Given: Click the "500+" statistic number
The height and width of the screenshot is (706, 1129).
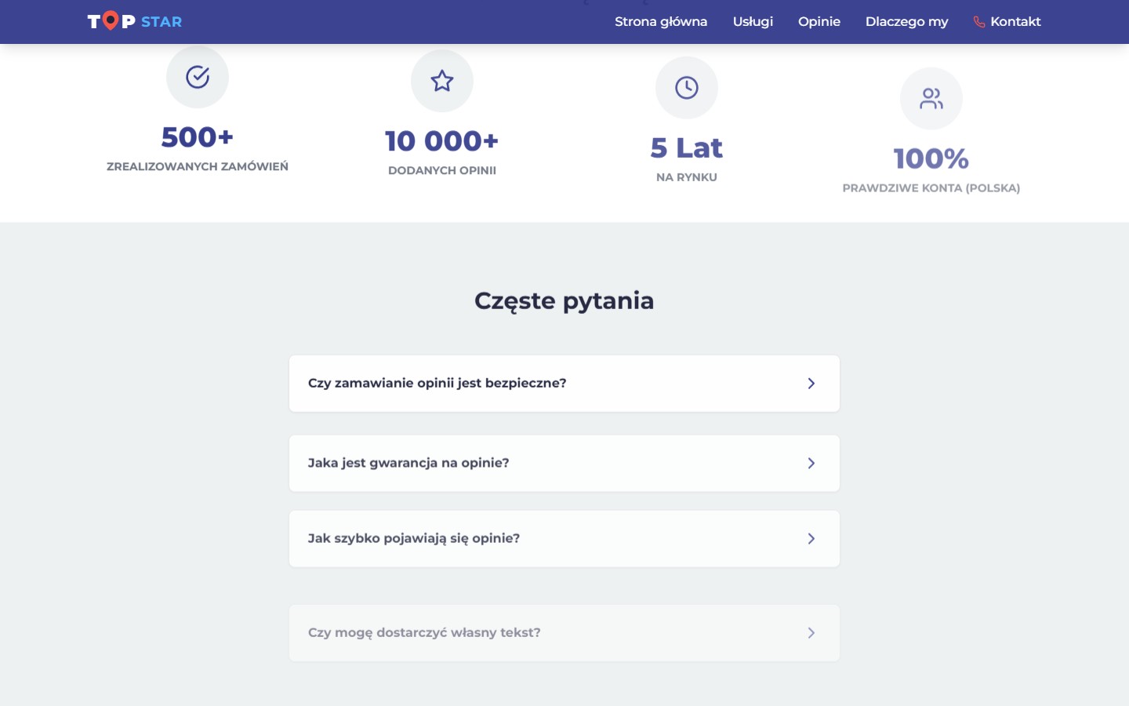Looking at the screenshot, I should [x=198, y=137].
